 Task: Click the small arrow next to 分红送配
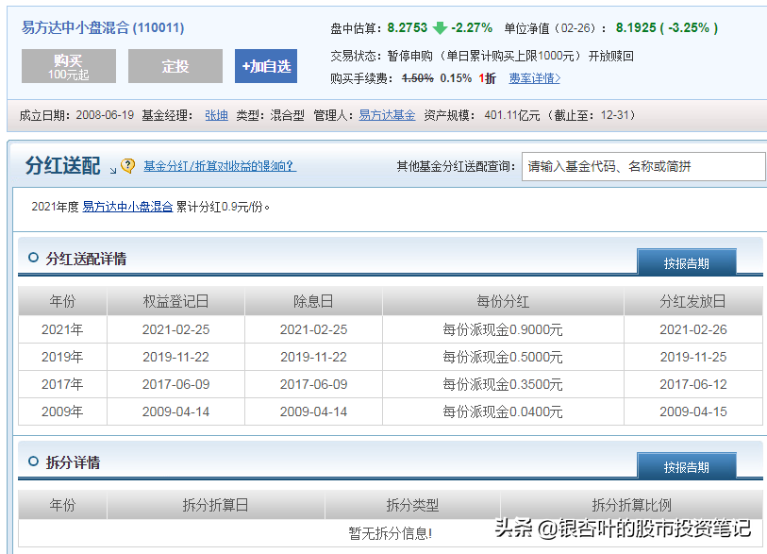click(113, 170)
